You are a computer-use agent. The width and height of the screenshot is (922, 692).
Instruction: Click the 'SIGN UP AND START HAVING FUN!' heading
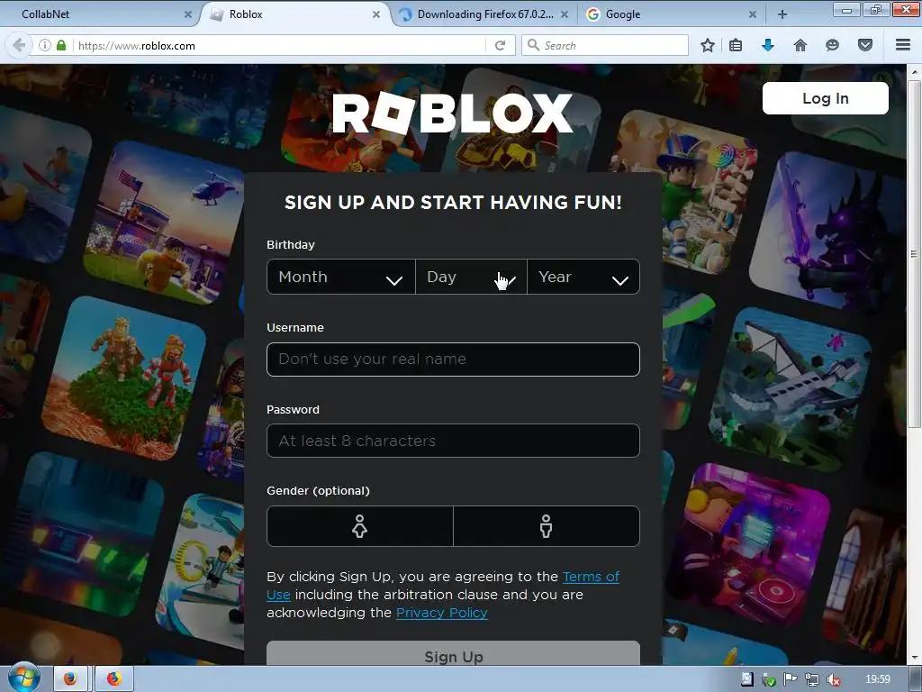(x=453, y=203)
